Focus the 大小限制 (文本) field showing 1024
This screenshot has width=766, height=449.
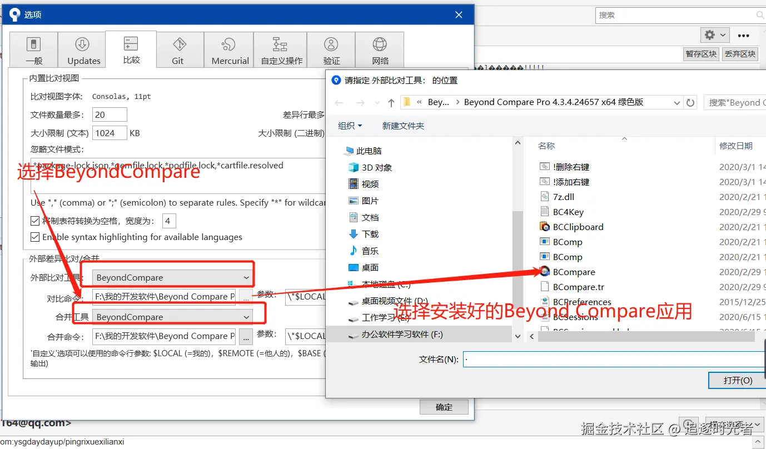(x=110, y=133)
